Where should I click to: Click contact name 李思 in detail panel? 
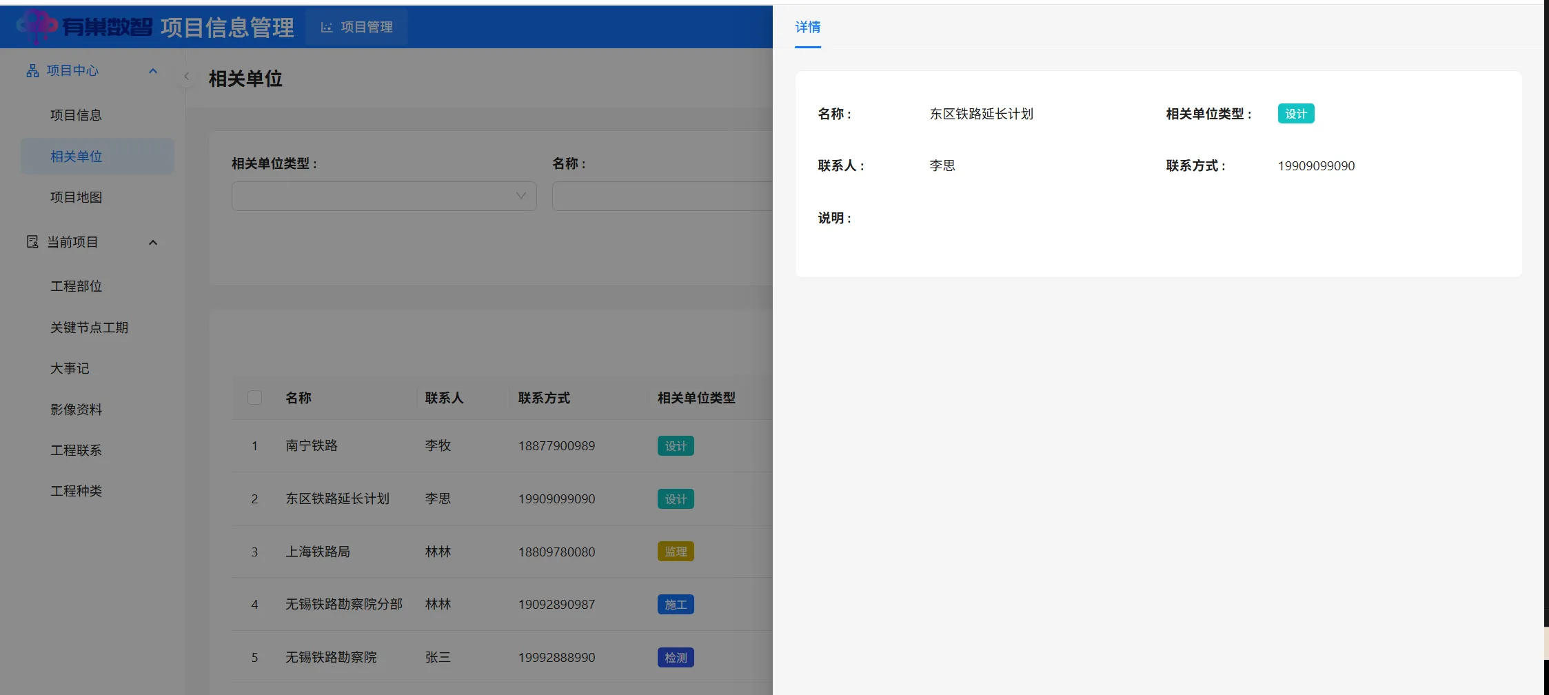pos(942,166)
